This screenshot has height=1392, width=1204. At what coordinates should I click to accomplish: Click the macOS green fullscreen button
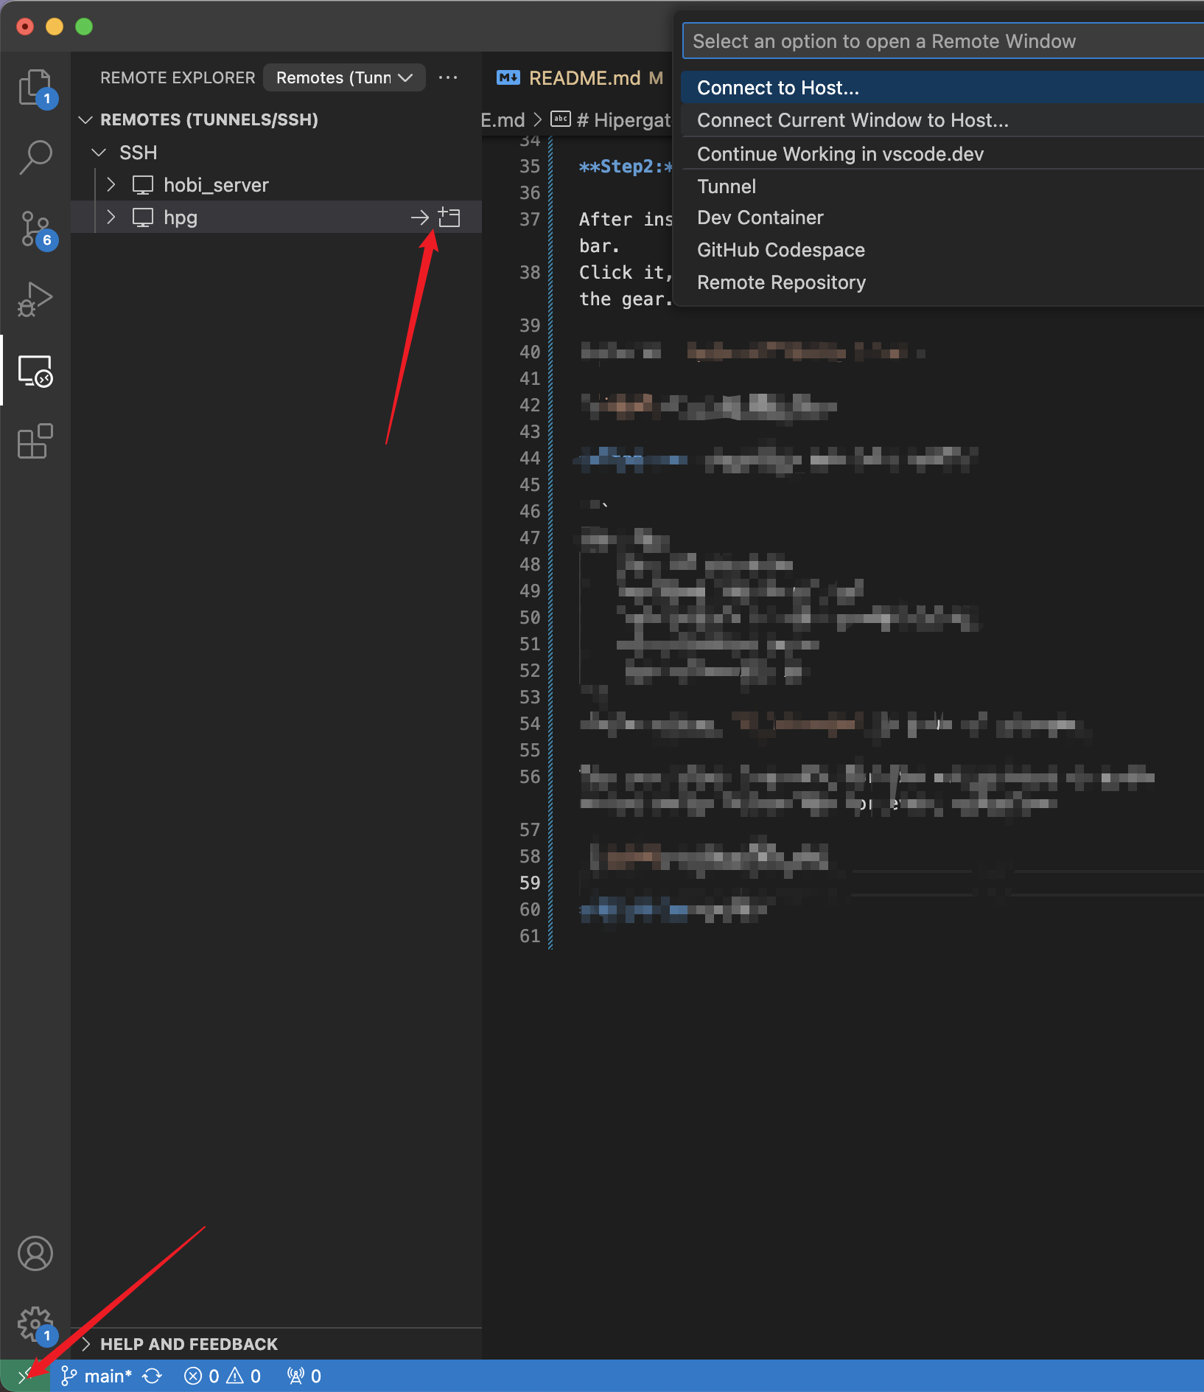pyautogui.click(x=84, y=27)
